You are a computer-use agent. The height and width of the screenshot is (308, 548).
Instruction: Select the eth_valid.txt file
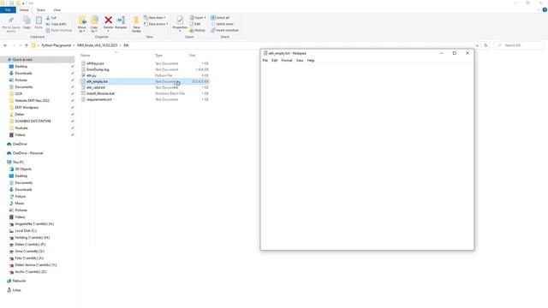click(x=96, y=87)
